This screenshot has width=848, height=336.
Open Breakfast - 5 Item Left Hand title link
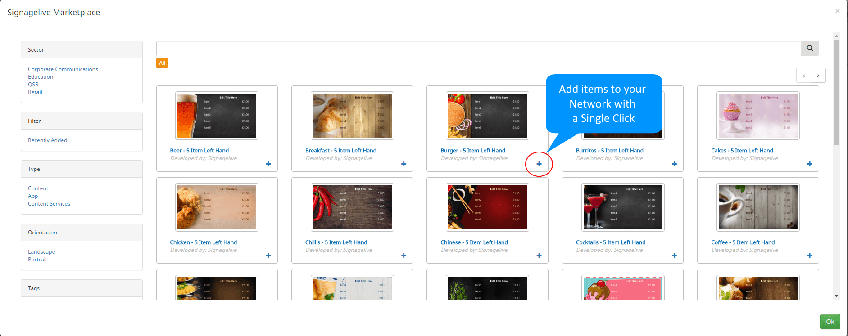click(x=341, y=151)
